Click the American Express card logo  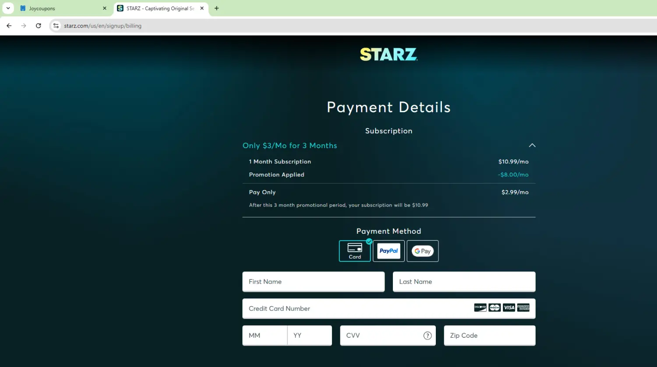tap(523, 308)
